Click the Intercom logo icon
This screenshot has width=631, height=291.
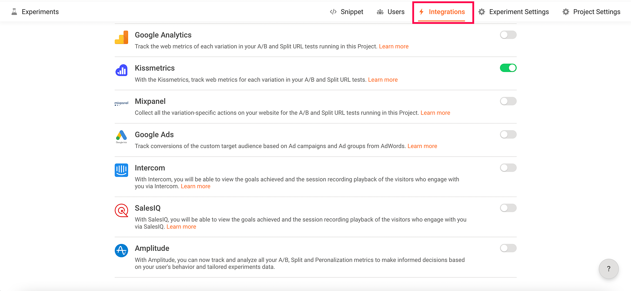pos(121,170)
